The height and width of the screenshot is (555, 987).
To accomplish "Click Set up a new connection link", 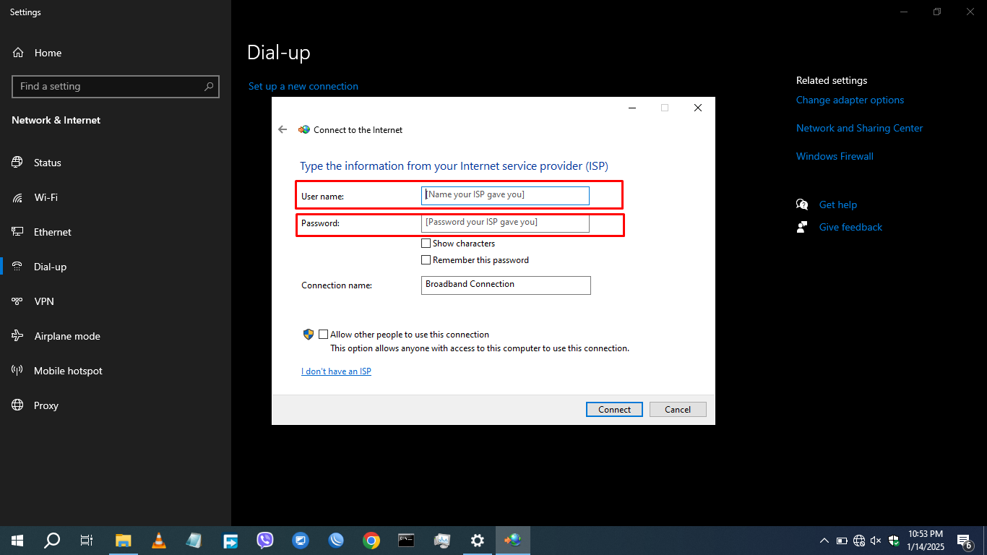I will click(x=303, y=86).
